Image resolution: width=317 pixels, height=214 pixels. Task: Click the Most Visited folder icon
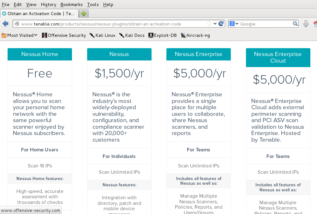click(x=4, y=36)
